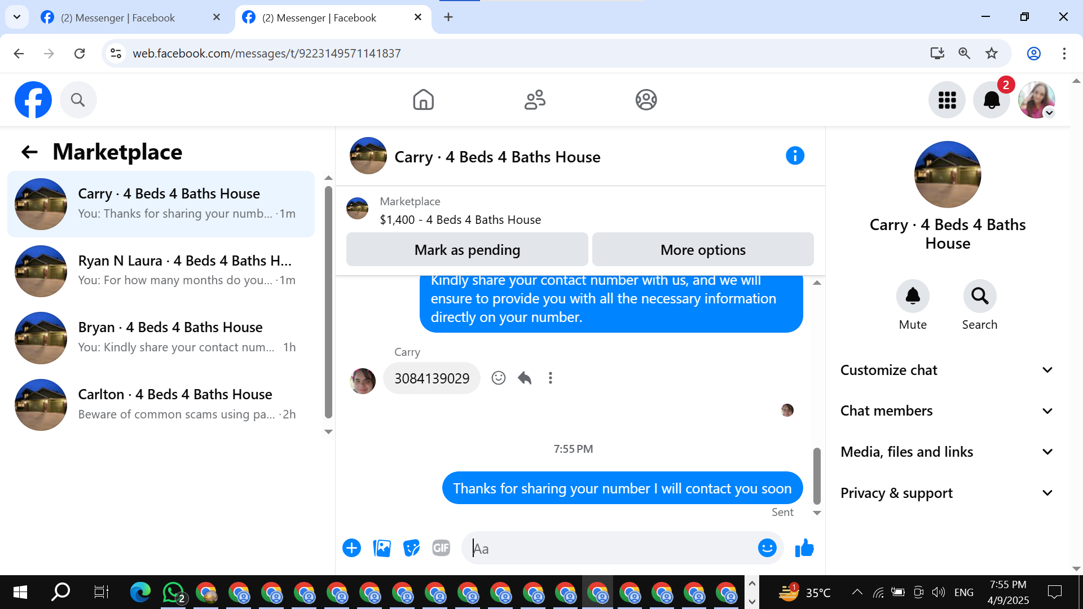Image resolution: width=1083 pixels, height=609 pixels.
Task: Click the browser address bar URL
Action: (266, 54)
